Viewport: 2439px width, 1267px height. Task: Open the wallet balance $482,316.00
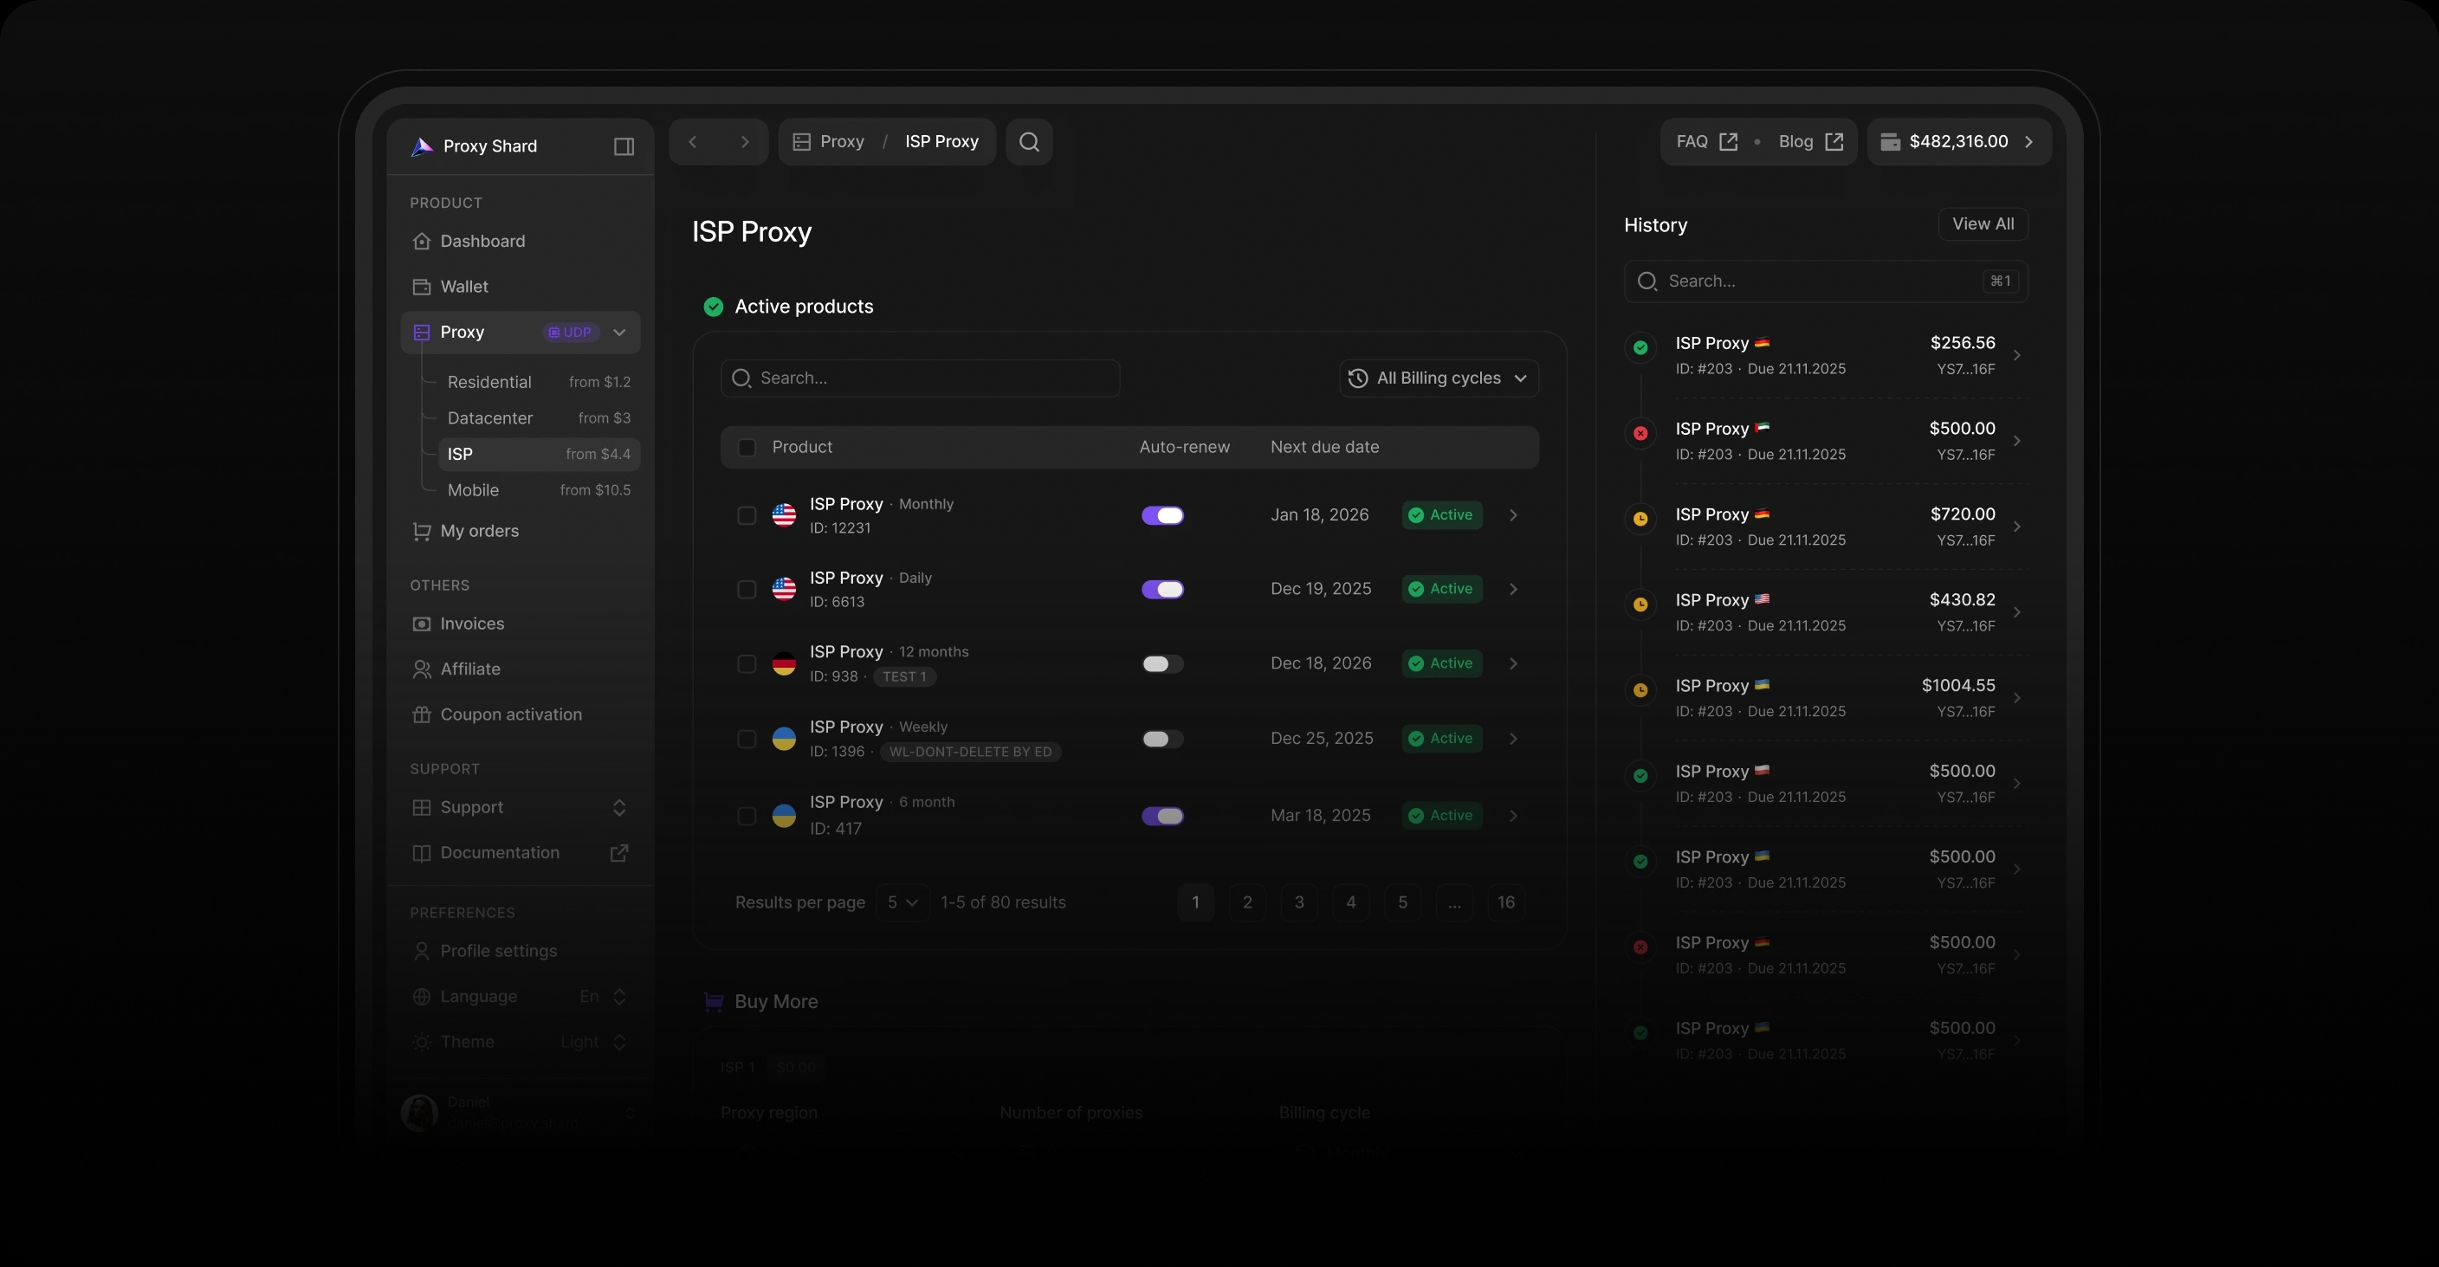(1959, 142)
